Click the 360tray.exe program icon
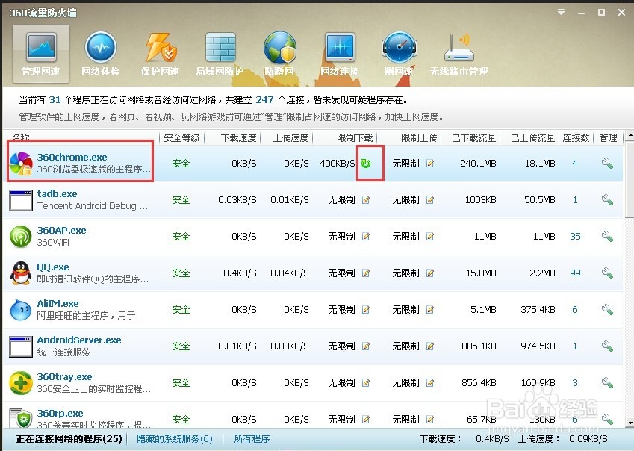The width and height of the screenshot is (634, 451). (x=21, y=383)
